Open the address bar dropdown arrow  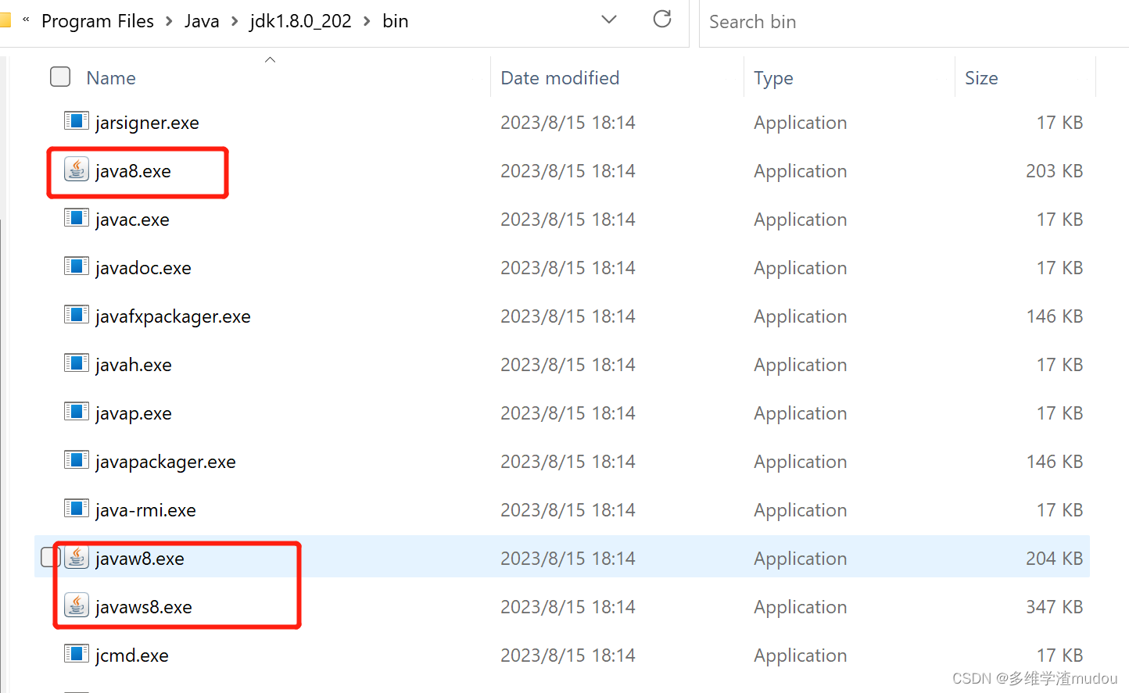609,20
